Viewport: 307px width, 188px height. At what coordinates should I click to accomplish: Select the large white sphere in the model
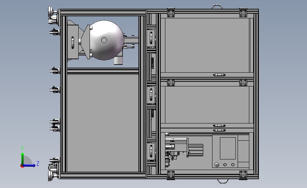click(107, 40)
